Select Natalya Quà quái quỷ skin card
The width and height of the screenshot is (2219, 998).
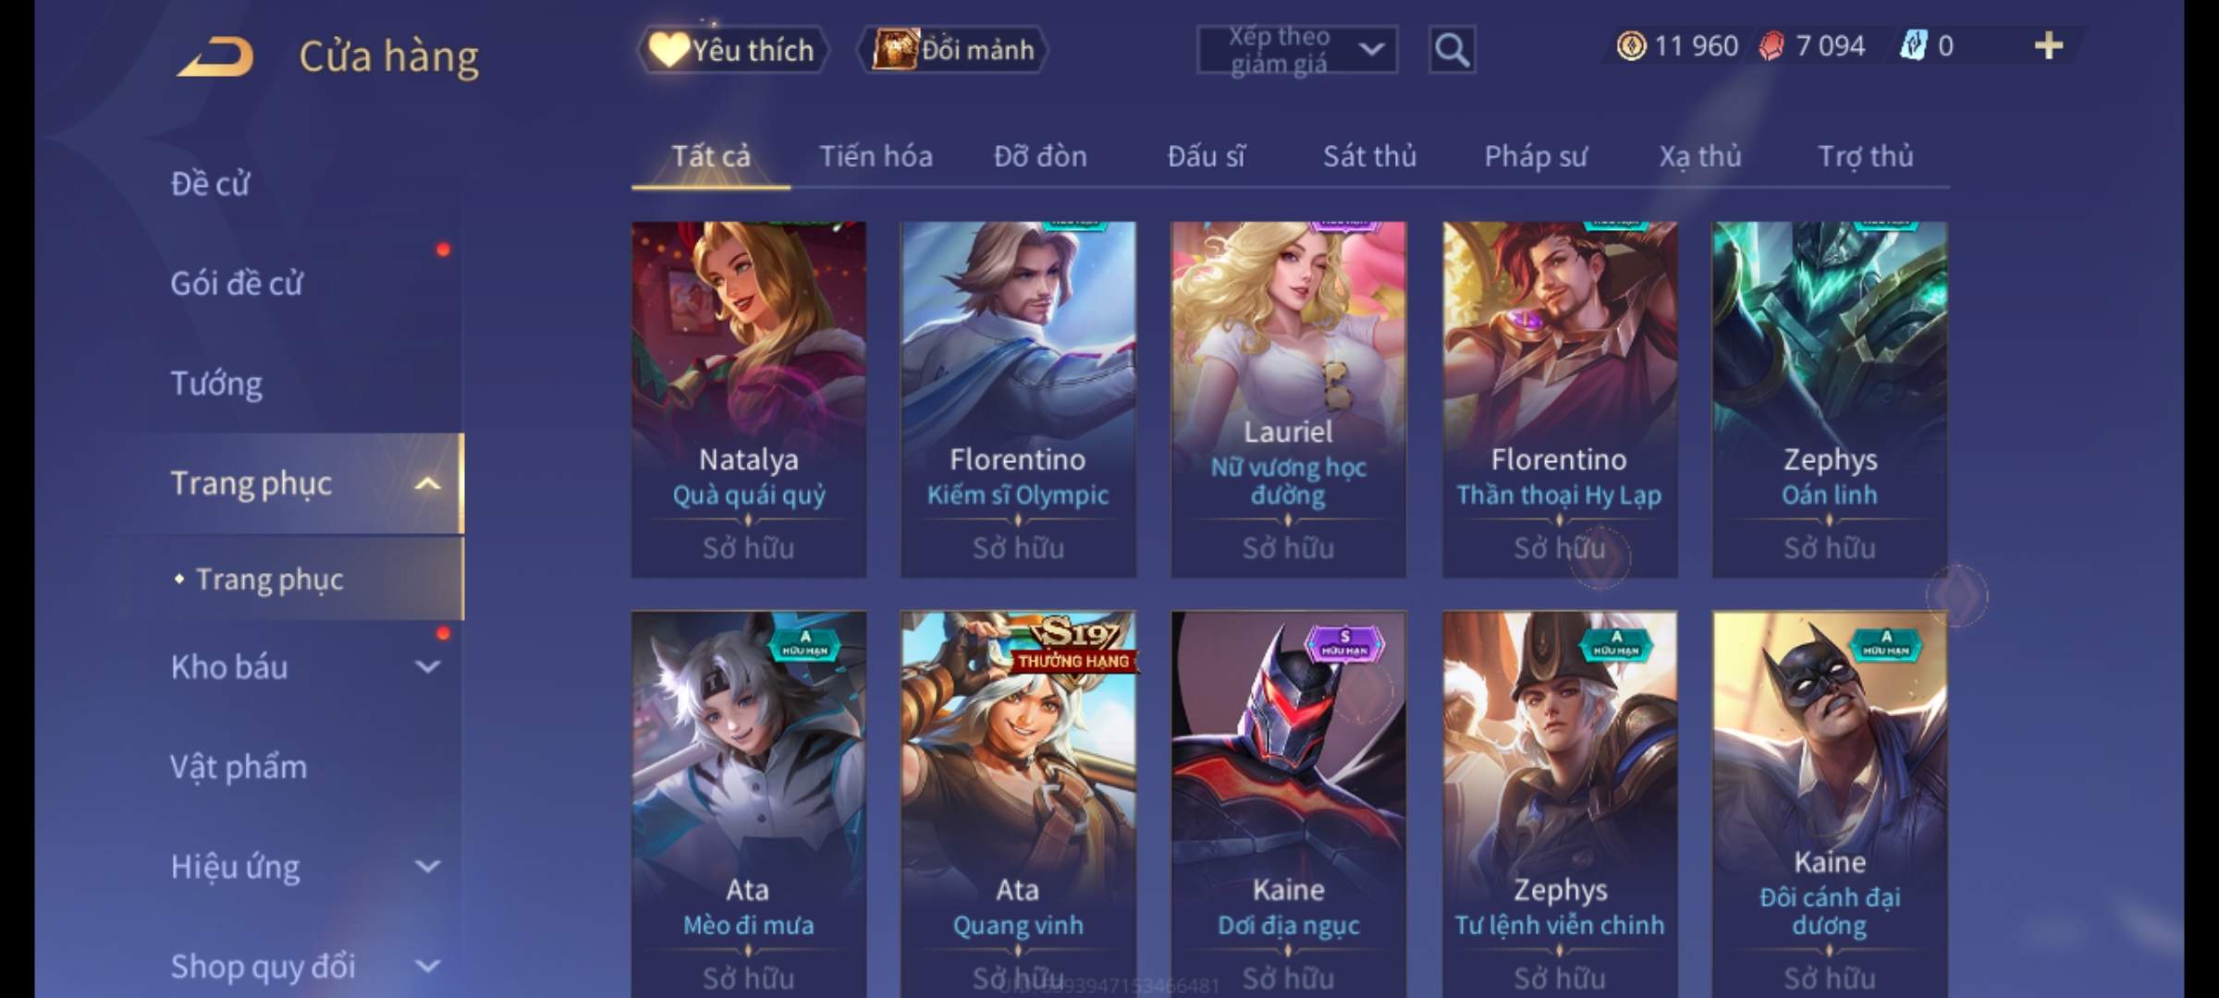pyautogui.click(x=748, y=399)
